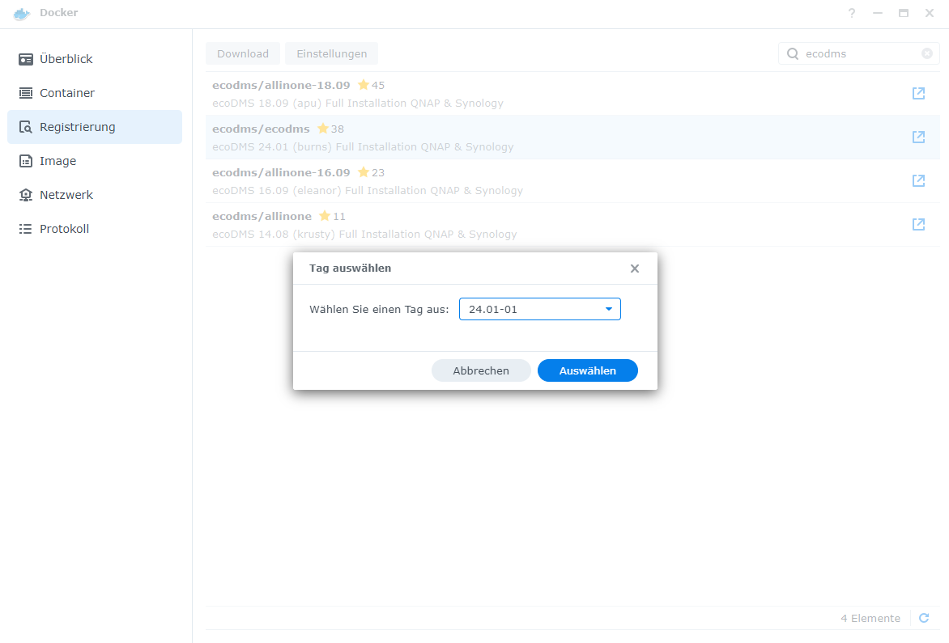Open external link for ecodms/ecodms
The height and width of the screenshot is (643, 949).
(x=918, y=137)
